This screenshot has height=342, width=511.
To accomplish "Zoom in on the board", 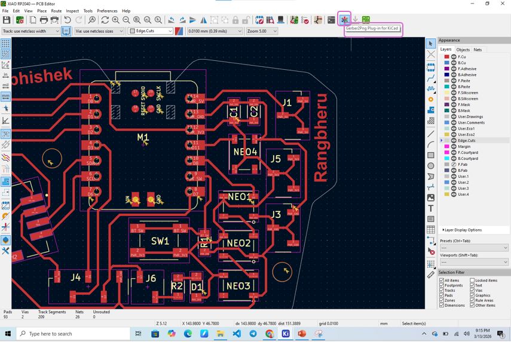I will point(116,20).
